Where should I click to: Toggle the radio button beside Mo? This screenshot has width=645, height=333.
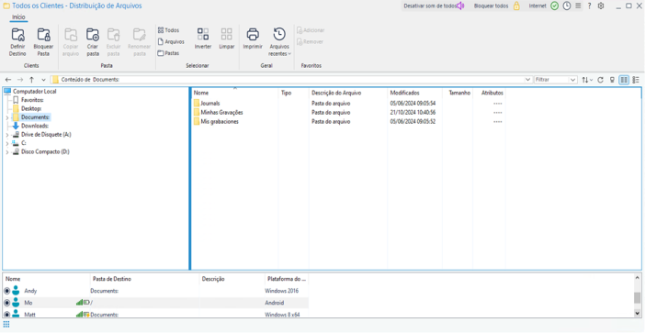pyautogui.click(x=6, y=303)
